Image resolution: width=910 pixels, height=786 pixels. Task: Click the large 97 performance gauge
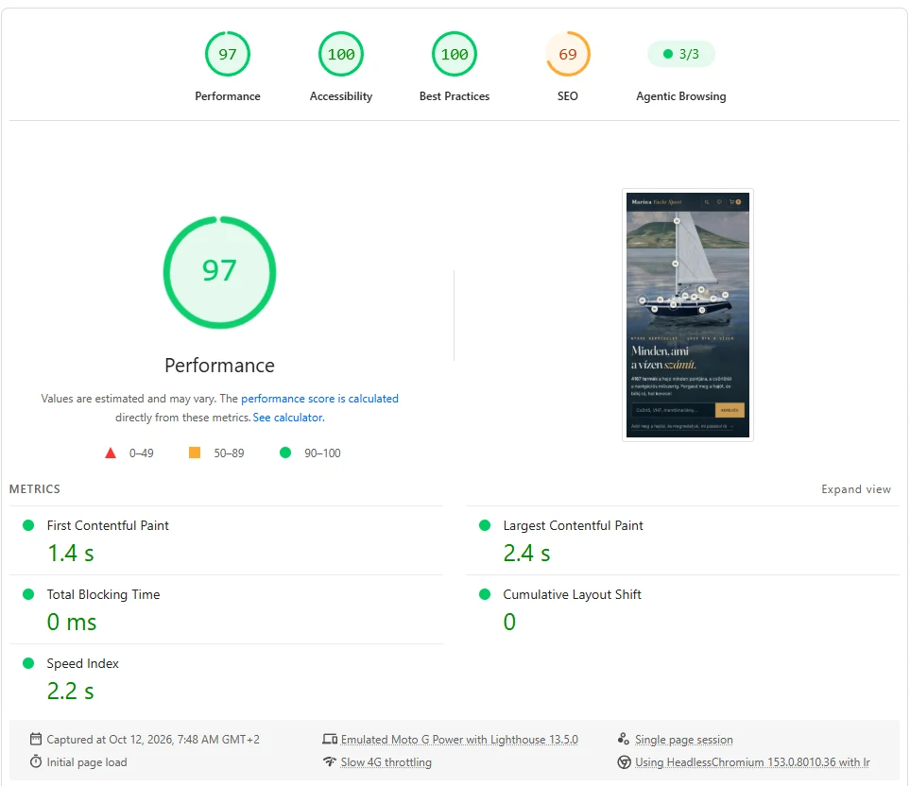[219, 272]
